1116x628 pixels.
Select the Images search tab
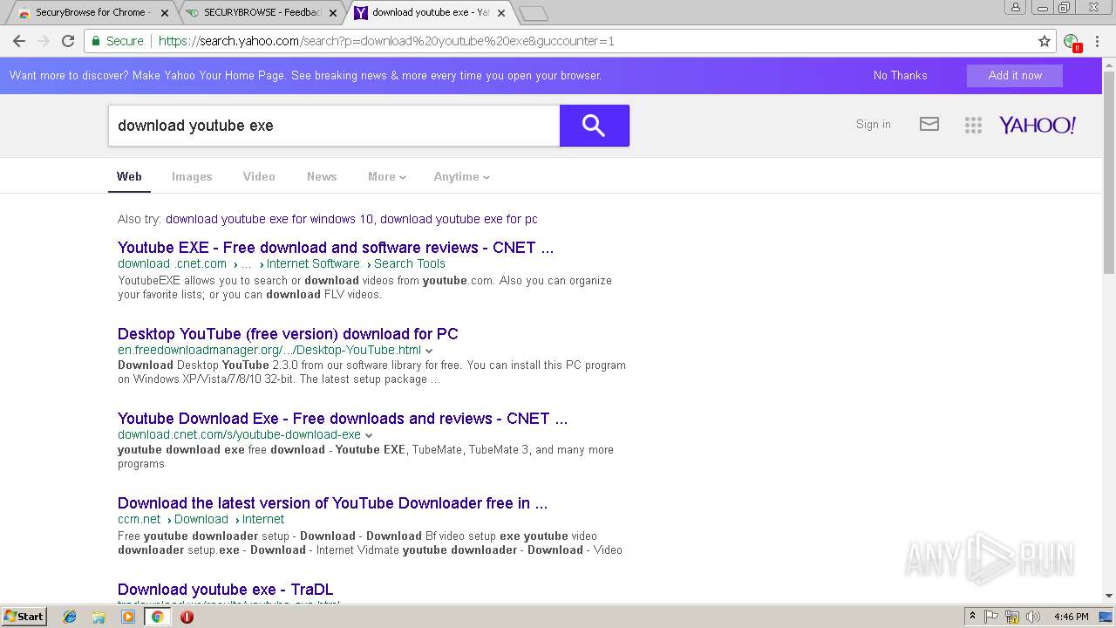pyautogui.click(x=192, y=176)
